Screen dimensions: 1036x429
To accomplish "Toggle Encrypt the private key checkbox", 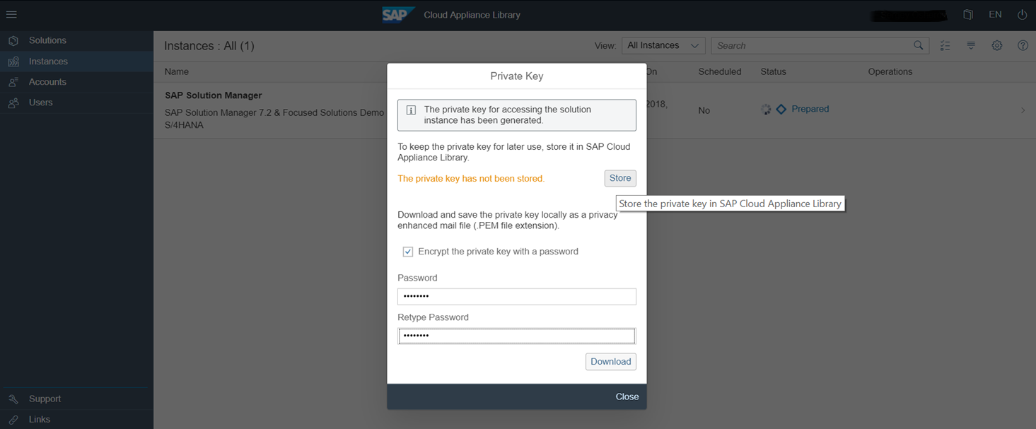I will 408,252.
